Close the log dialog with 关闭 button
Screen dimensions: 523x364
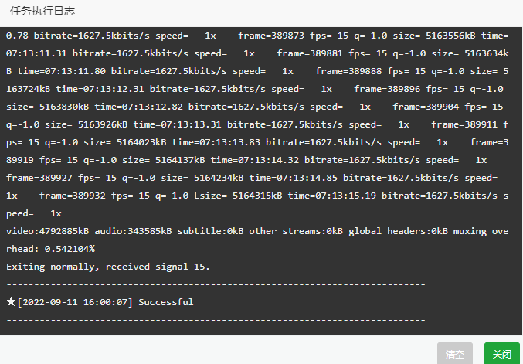(502, 354)
